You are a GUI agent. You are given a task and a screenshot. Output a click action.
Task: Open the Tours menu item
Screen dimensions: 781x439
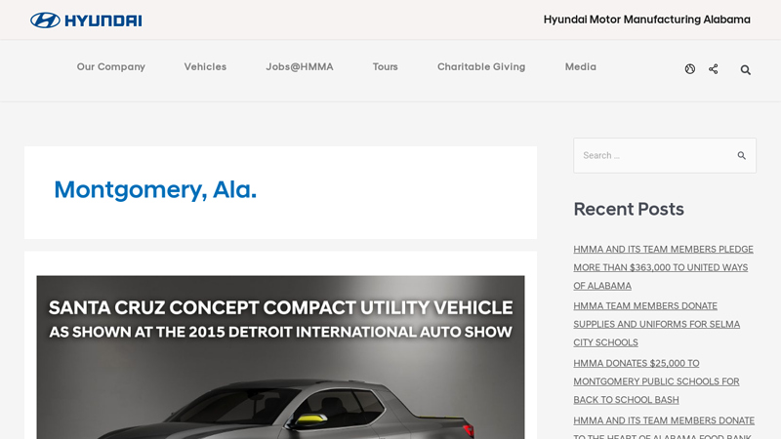coord(385,66)
